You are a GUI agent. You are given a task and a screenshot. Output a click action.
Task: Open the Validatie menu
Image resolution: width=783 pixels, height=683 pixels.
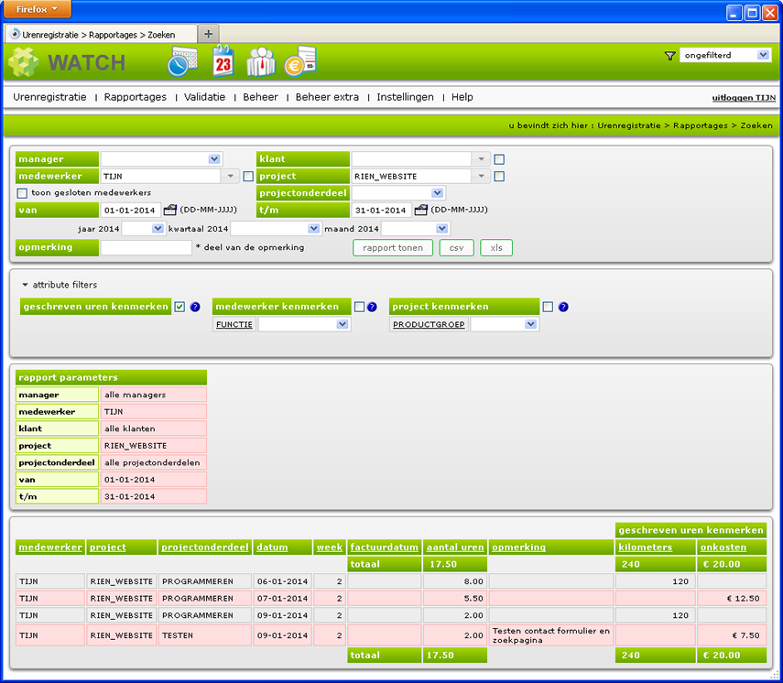point(205,97)
